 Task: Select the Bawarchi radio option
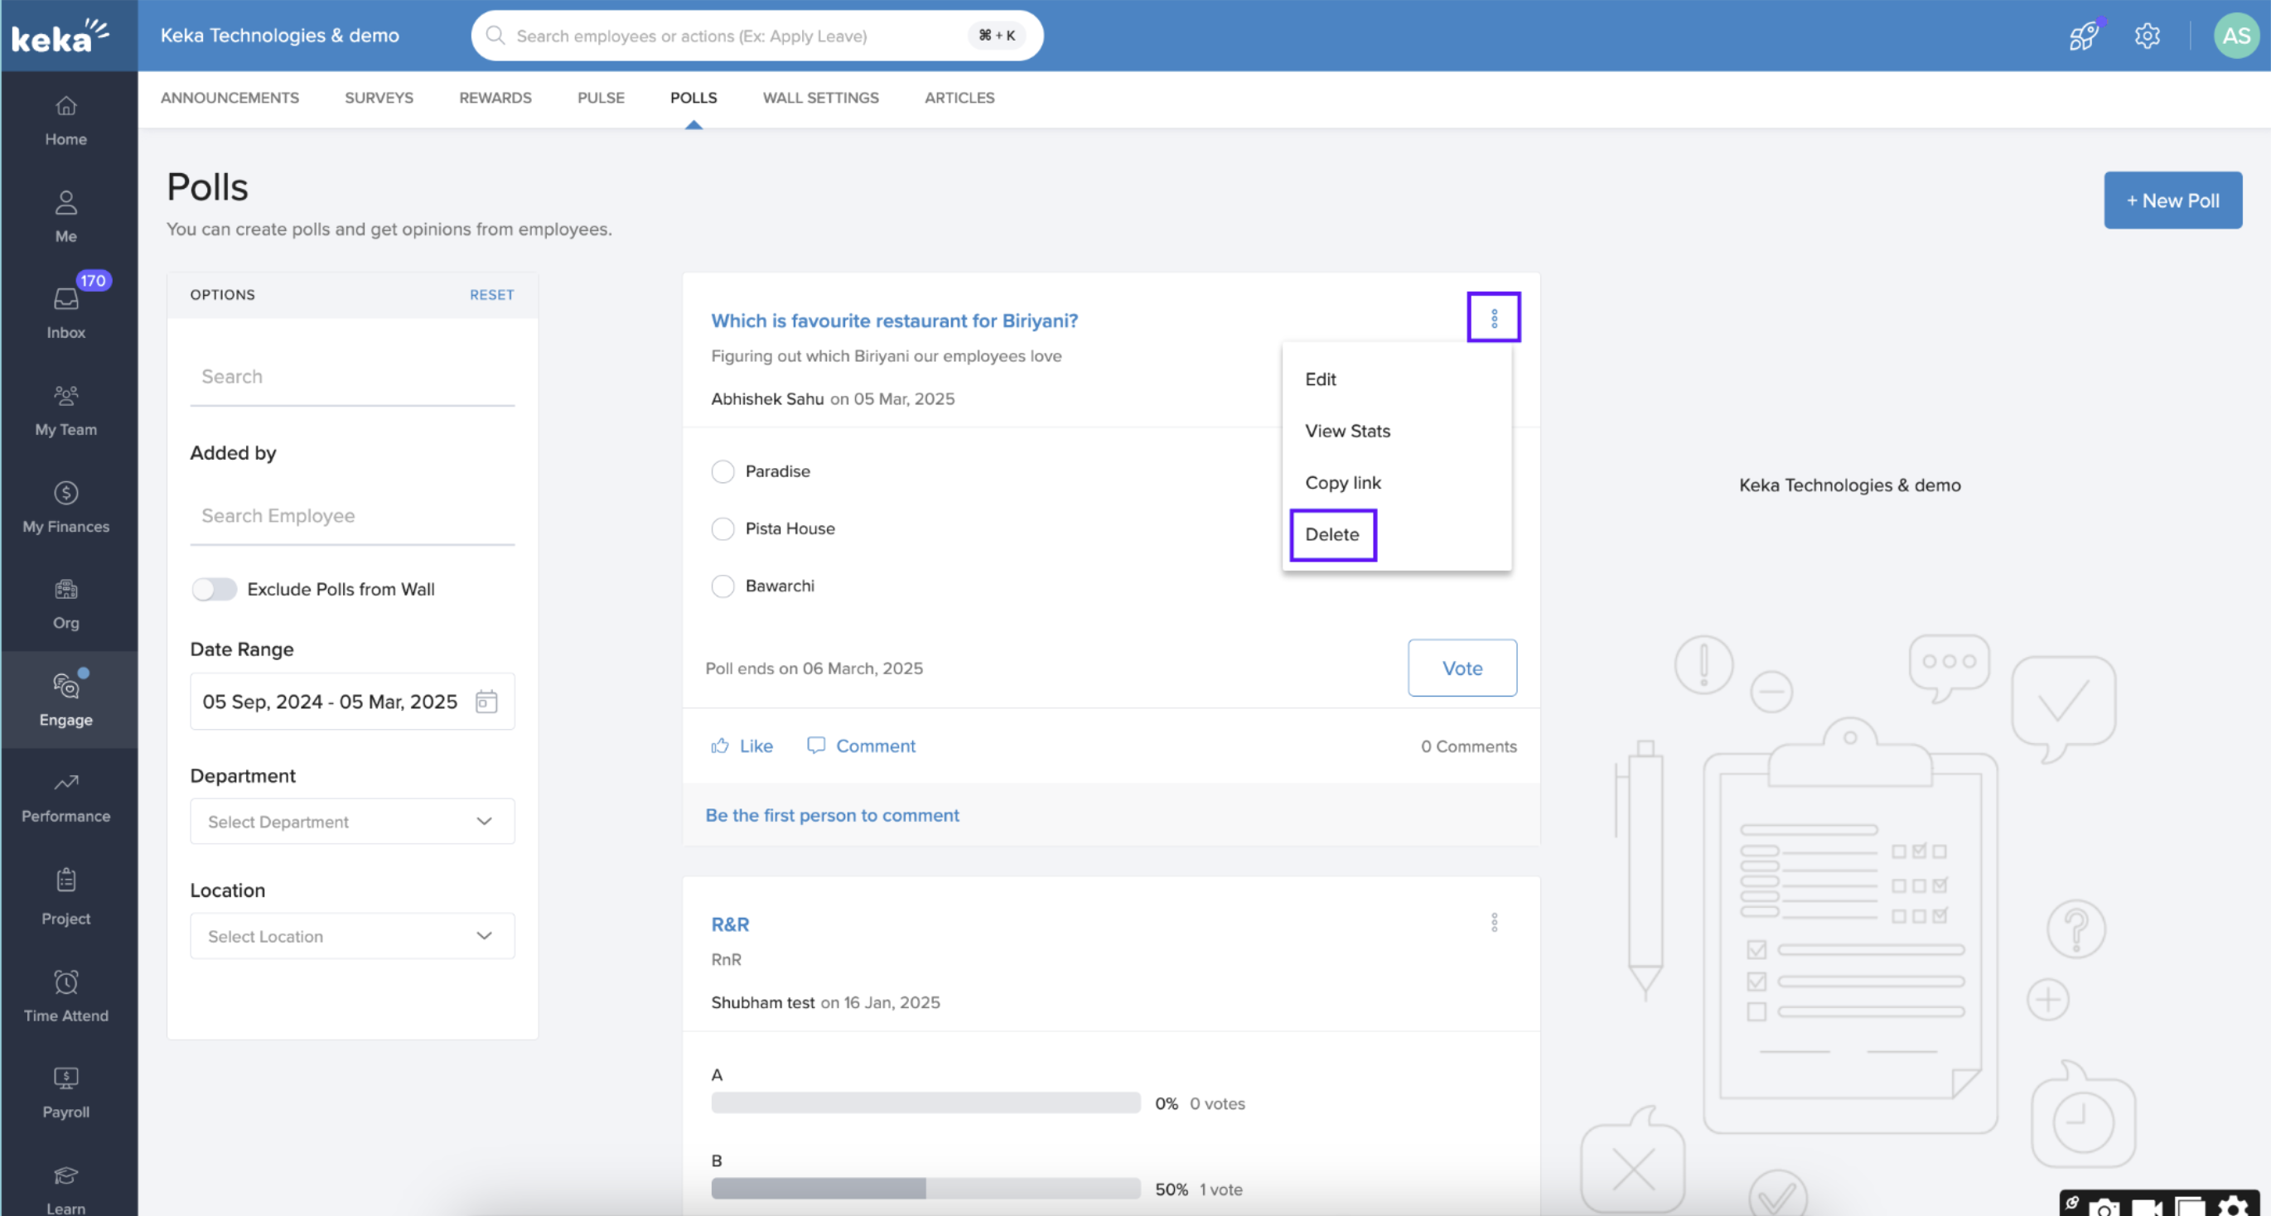(723, 586)
